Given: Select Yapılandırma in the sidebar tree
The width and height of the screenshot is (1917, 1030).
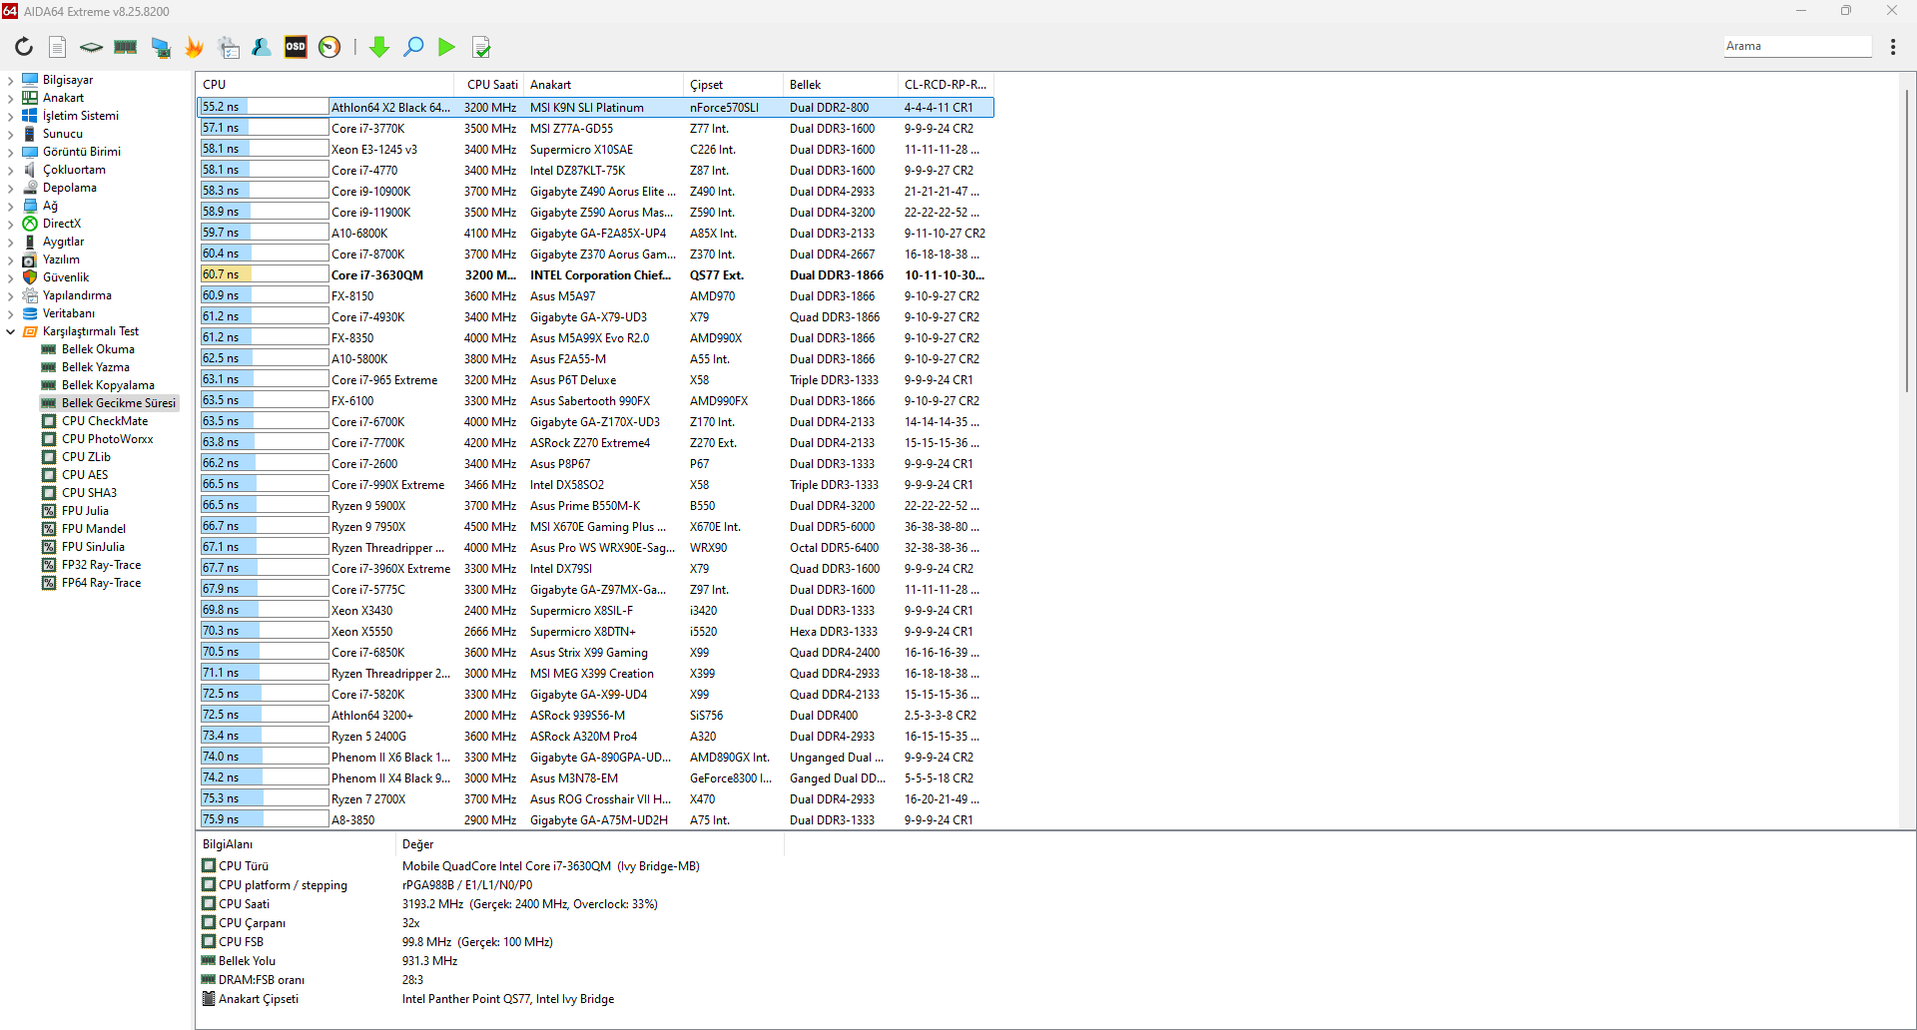Looking at the screenshot, I should coord(77,295).
